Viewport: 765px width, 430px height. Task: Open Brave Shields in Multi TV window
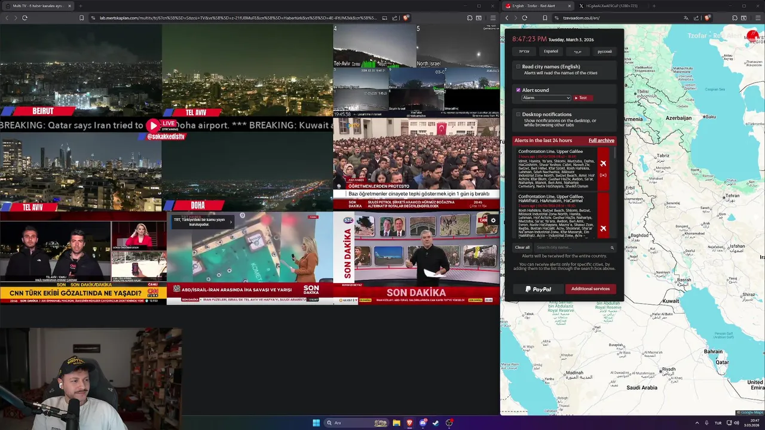click(x=406, y=18)
